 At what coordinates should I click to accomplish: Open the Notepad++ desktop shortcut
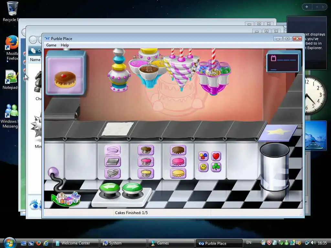pyautogui.click(x=11, y=79)
